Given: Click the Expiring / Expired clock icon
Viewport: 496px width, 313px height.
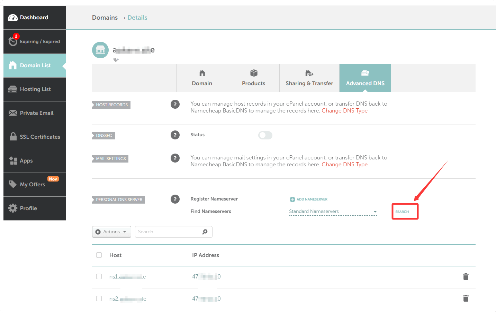Looking at the screenshot, I should click(13, 42).
